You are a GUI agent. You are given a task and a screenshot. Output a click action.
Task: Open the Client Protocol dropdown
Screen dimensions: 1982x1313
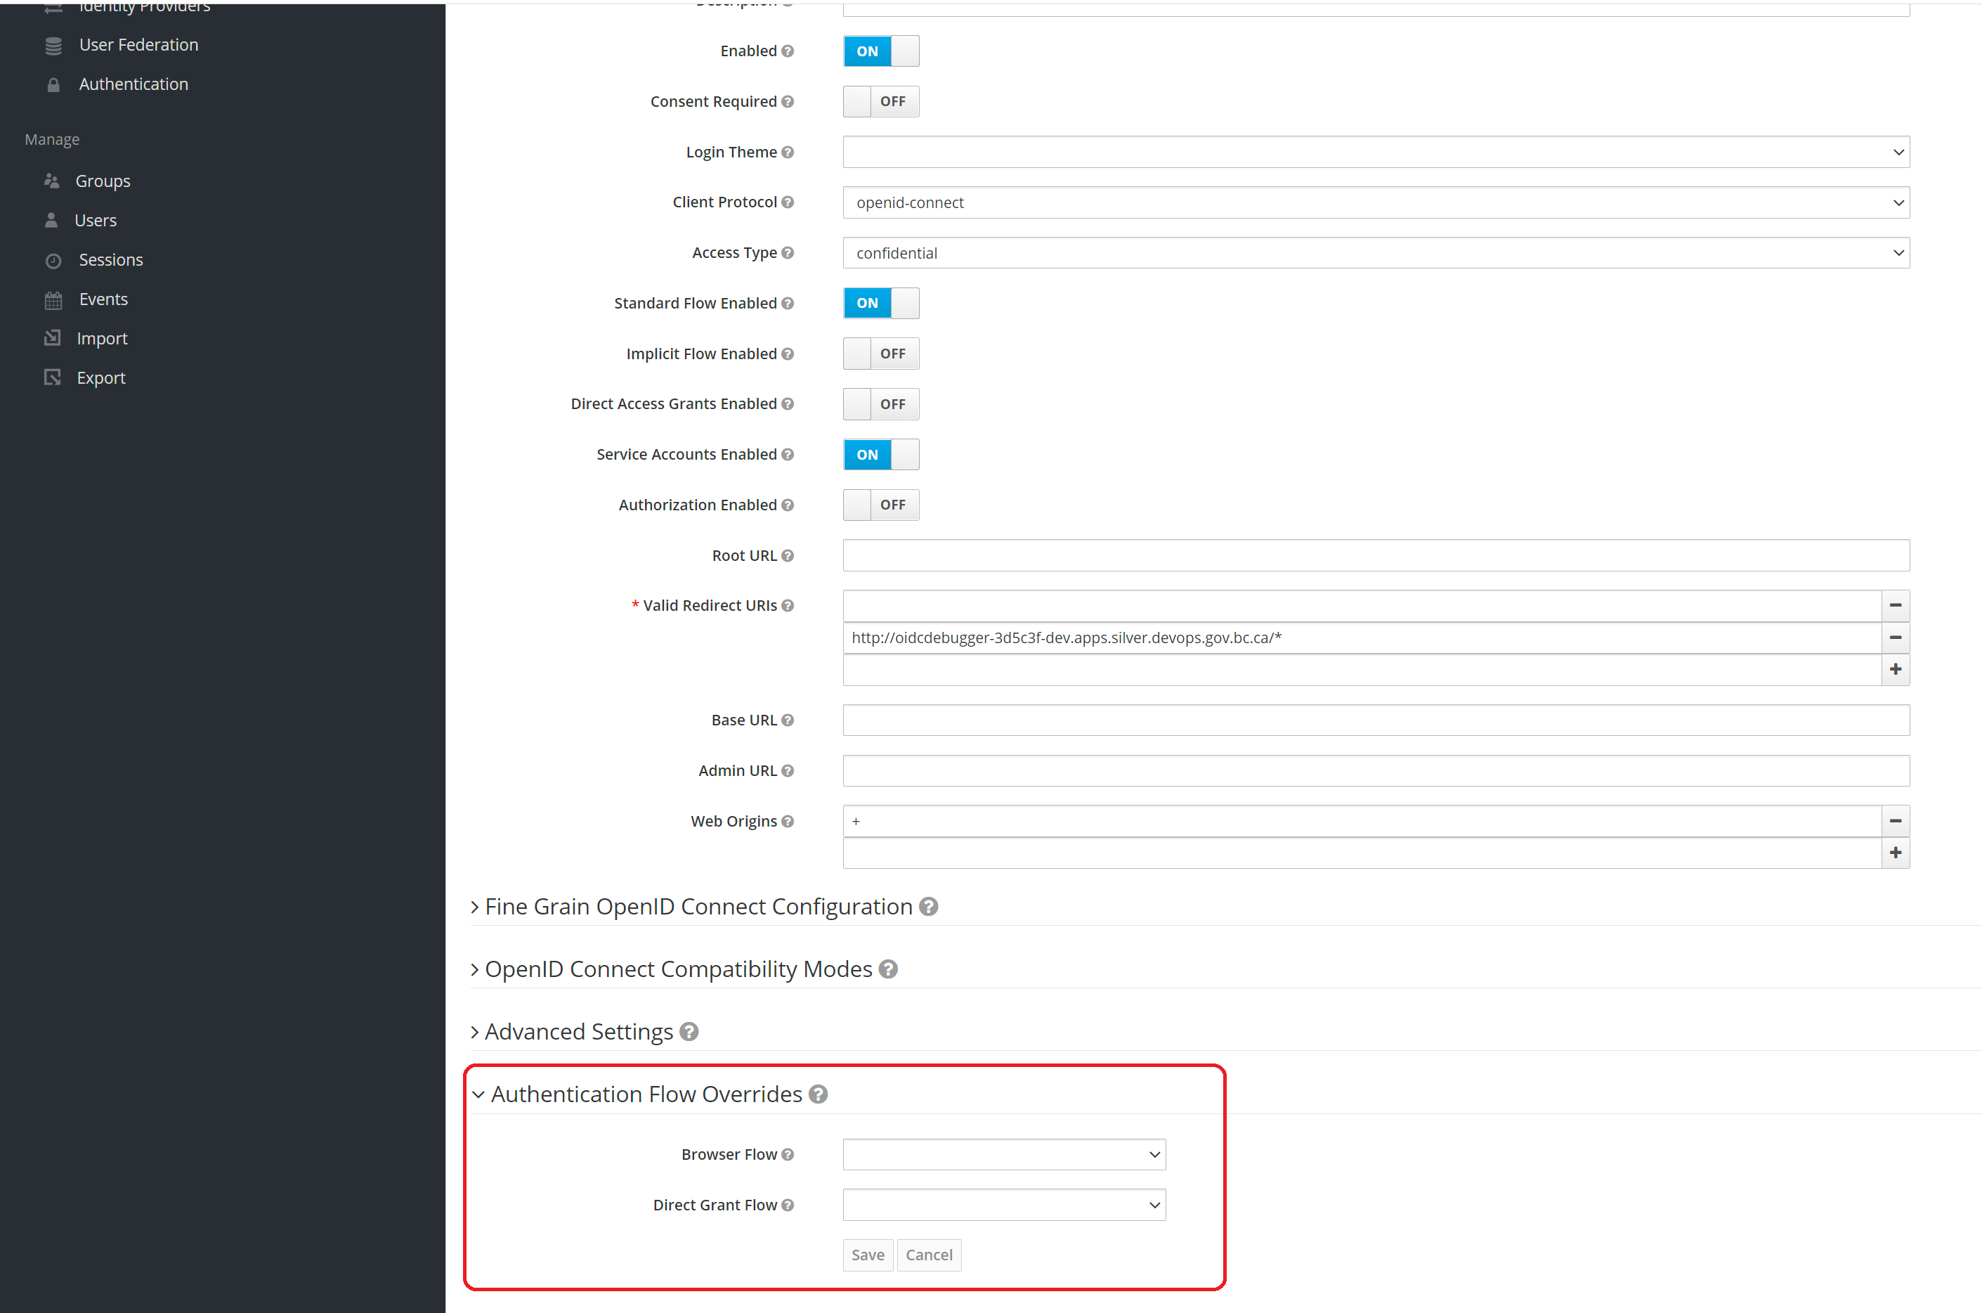1376,202
